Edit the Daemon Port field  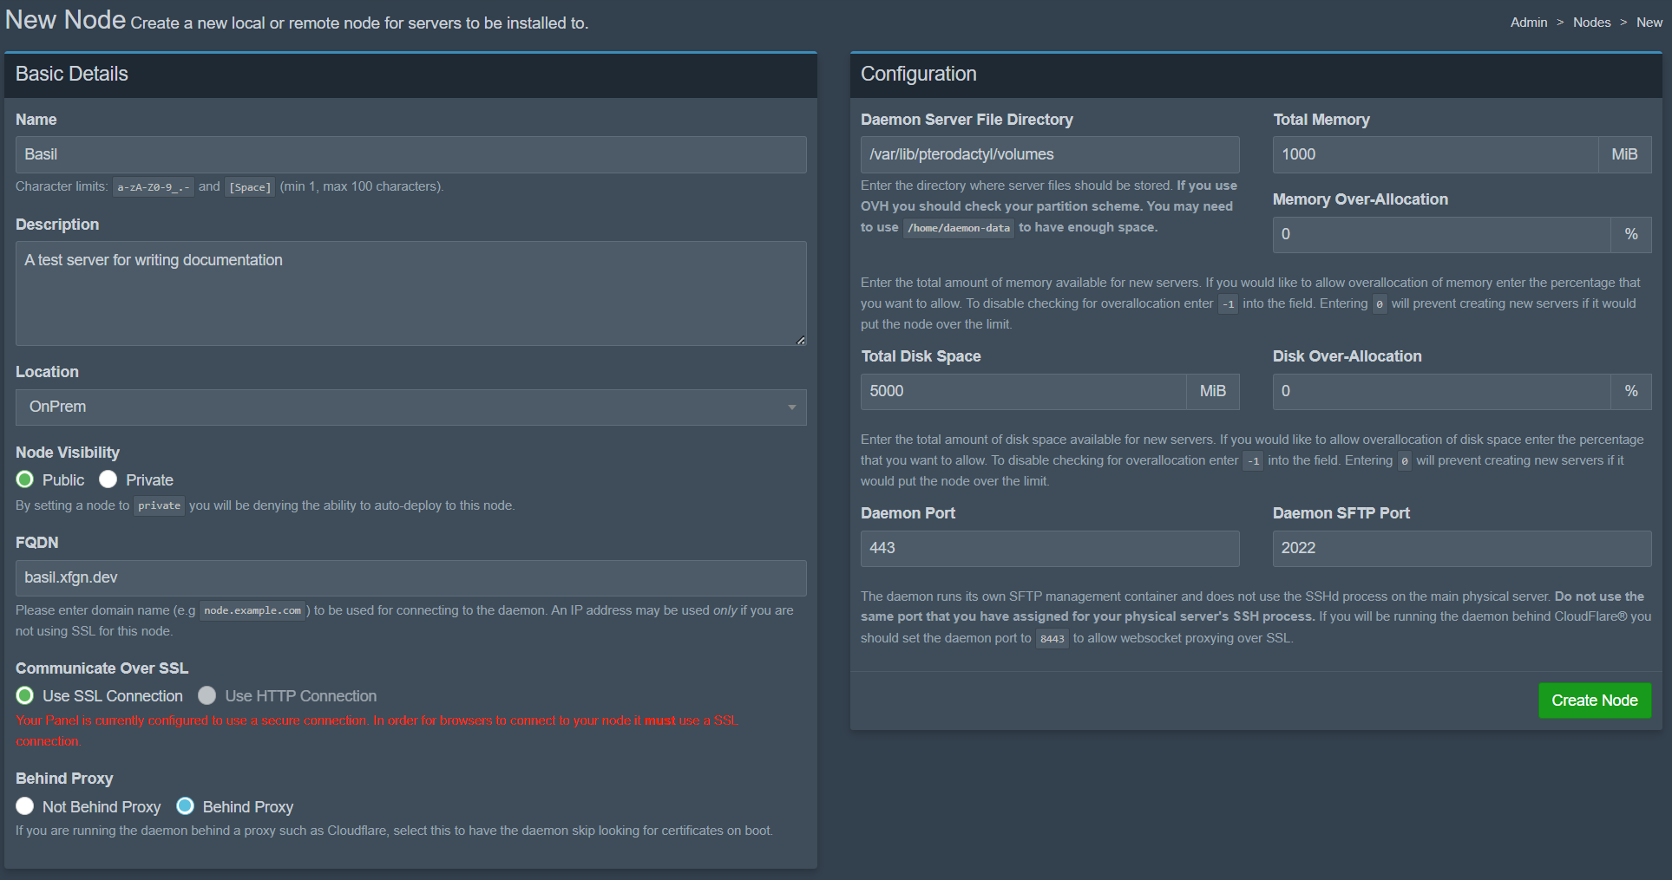[x=1049, y=548]
